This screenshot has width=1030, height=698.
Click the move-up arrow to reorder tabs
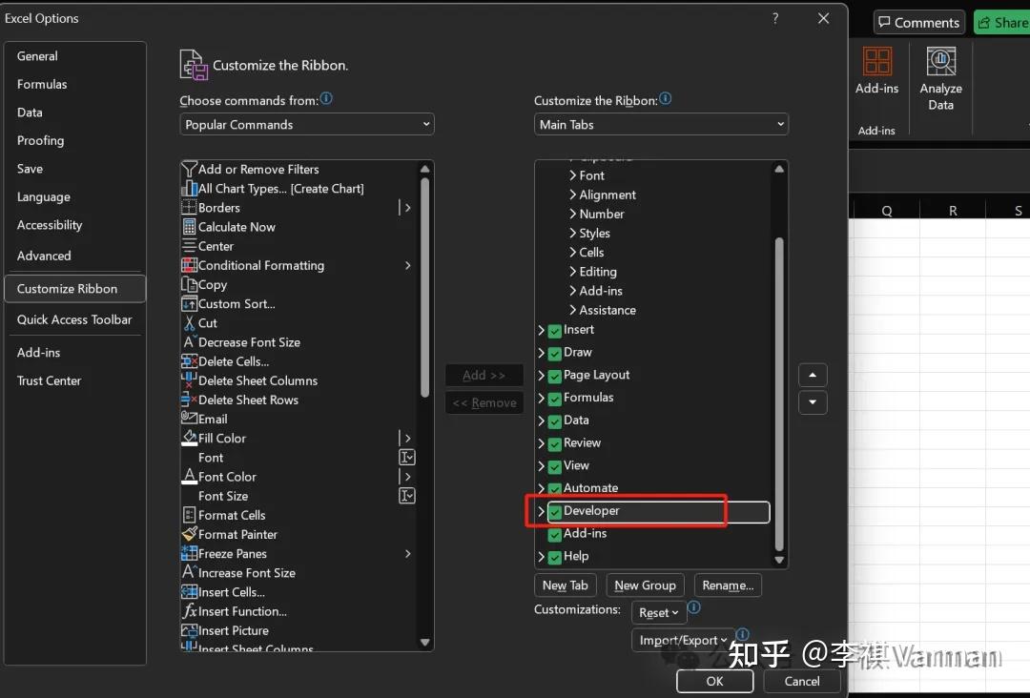[813, 375]
